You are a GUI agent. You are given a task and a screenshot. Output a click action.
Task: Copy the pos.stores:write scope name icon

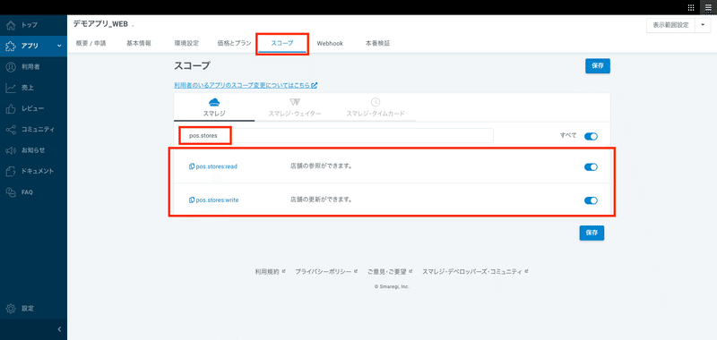[x=192, y=200]
